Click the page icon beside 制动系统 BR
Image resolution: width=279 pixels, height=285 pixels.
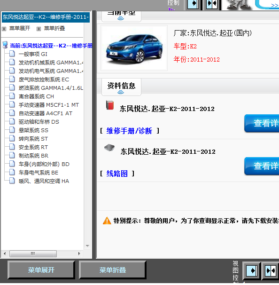click(12, 155)
